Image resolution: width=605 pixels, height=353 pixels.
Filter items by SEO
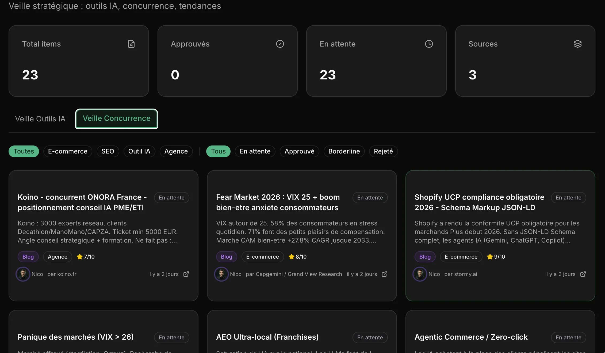pos(108,151)
